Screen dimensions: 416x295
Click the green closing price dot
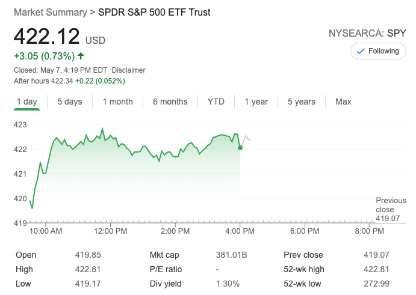click(240, 147)
